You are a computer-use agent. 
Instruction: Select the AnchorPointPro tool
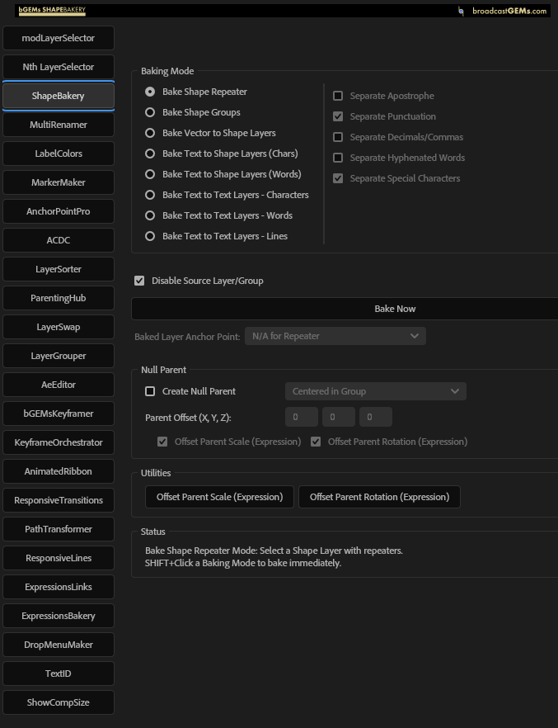pos(58,211)
